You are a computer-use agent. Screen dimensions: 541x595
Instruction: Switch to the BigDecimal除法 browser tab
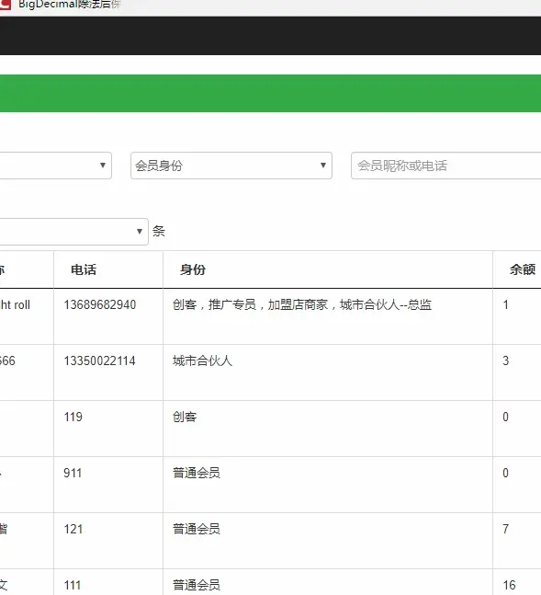tap(70, 5)
